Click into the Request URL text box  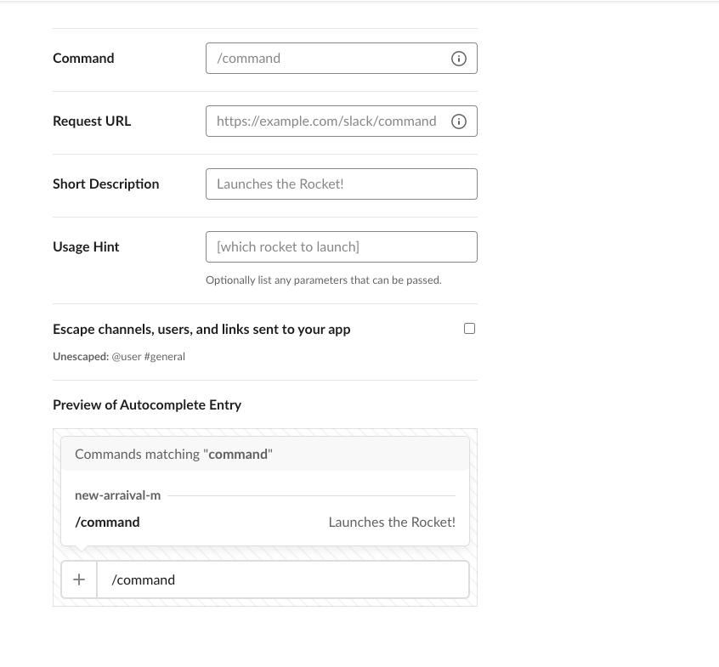tap(327, 122)
